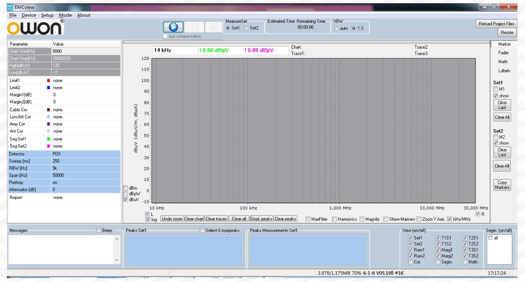Open the Setup menu
The image size is (525, 282).
pyautogui.click(x=47, y=15)
